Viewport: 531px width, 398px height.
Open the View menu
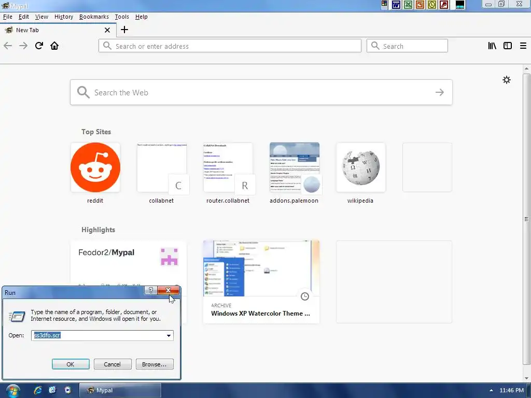[x=41, y=17]
